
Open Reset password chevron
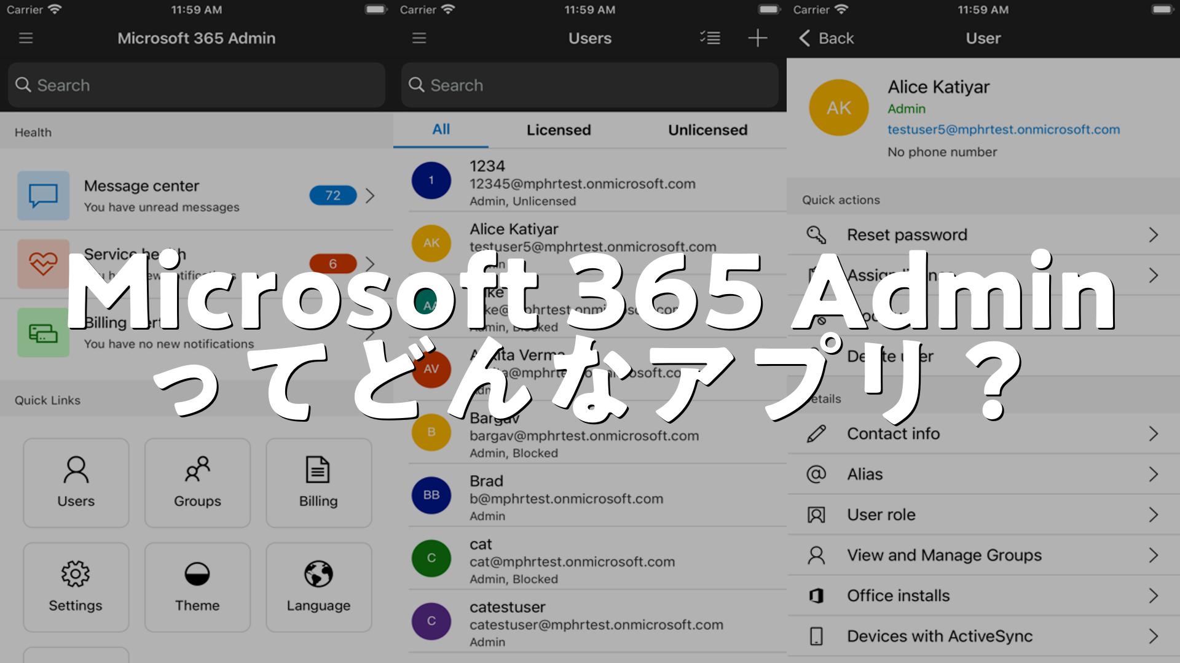(x=1154, y=235)
